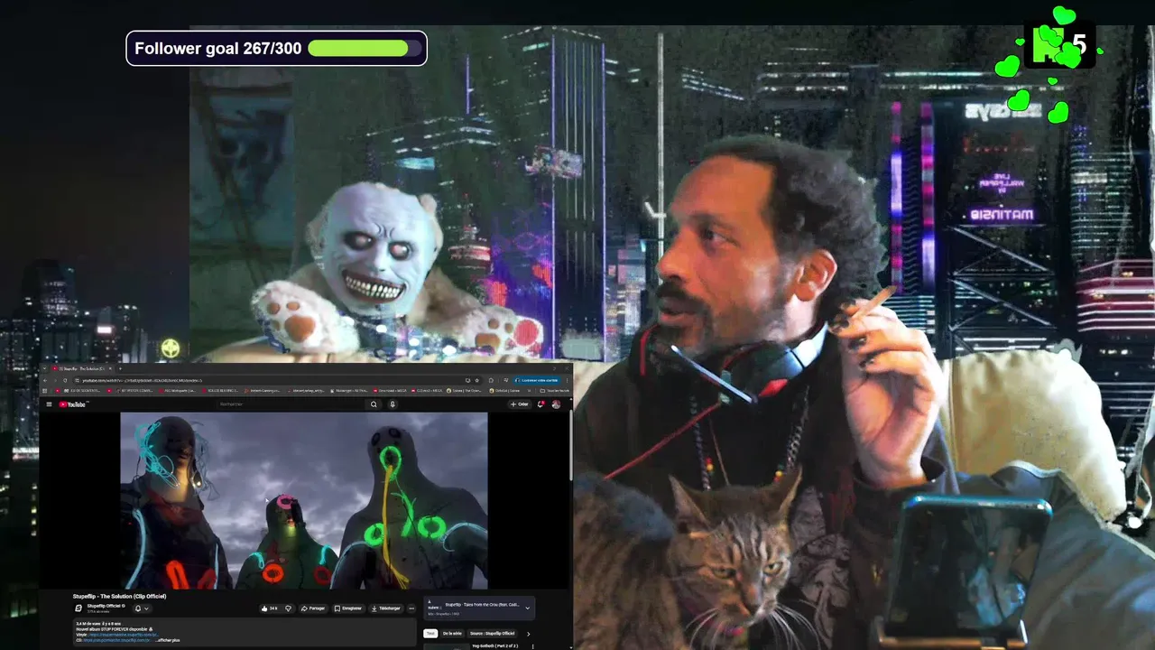Show more filter chips with arrow
Screen dimensions: 1155x650
pos(528,634)
